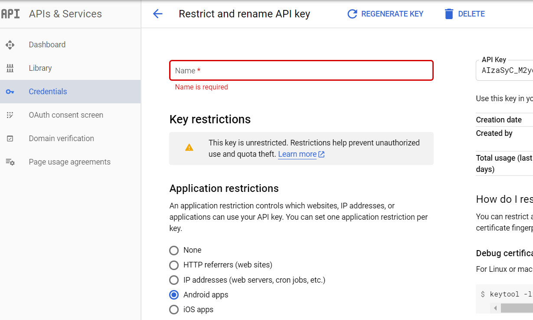The image size is (533, 320).
Task: Open Page usage agreements in sidebar
Action: (69, 162)
